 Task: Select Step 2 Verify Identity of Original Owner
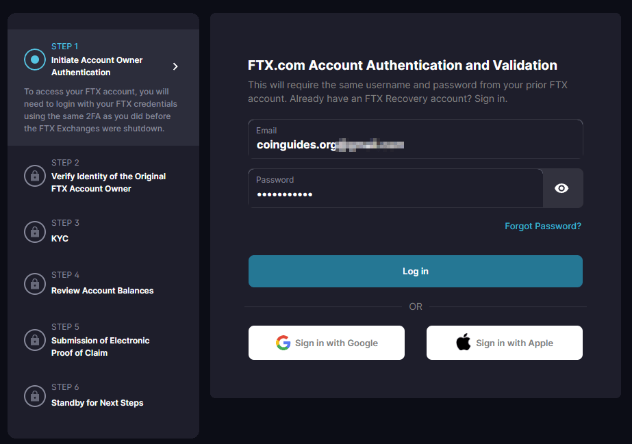click(x=108, y=176)
